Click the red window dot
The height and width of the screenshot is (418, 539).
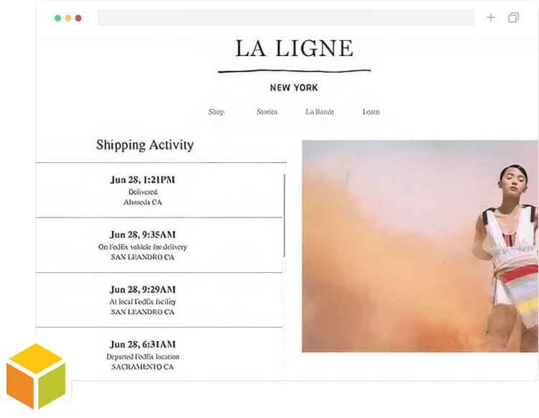(78, 18)
